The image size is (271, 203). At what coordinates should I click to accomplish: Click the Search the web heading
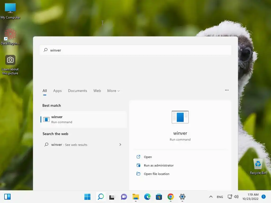click(x=55, y=134)
